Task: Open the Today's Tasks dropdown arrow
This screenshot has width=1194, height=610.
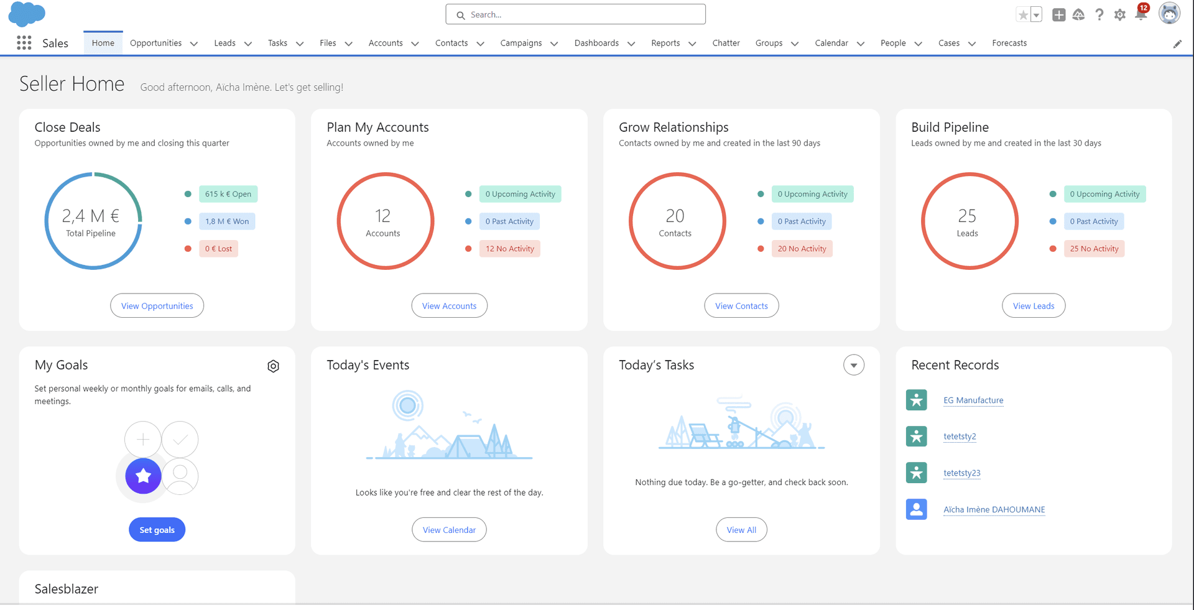Action: [853, 365]
